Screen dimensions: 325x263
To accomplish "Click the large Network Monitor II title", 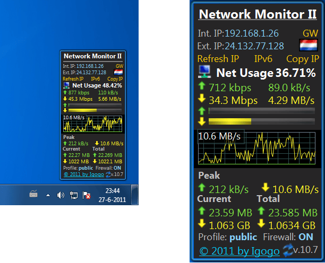I will pos(258,14).
